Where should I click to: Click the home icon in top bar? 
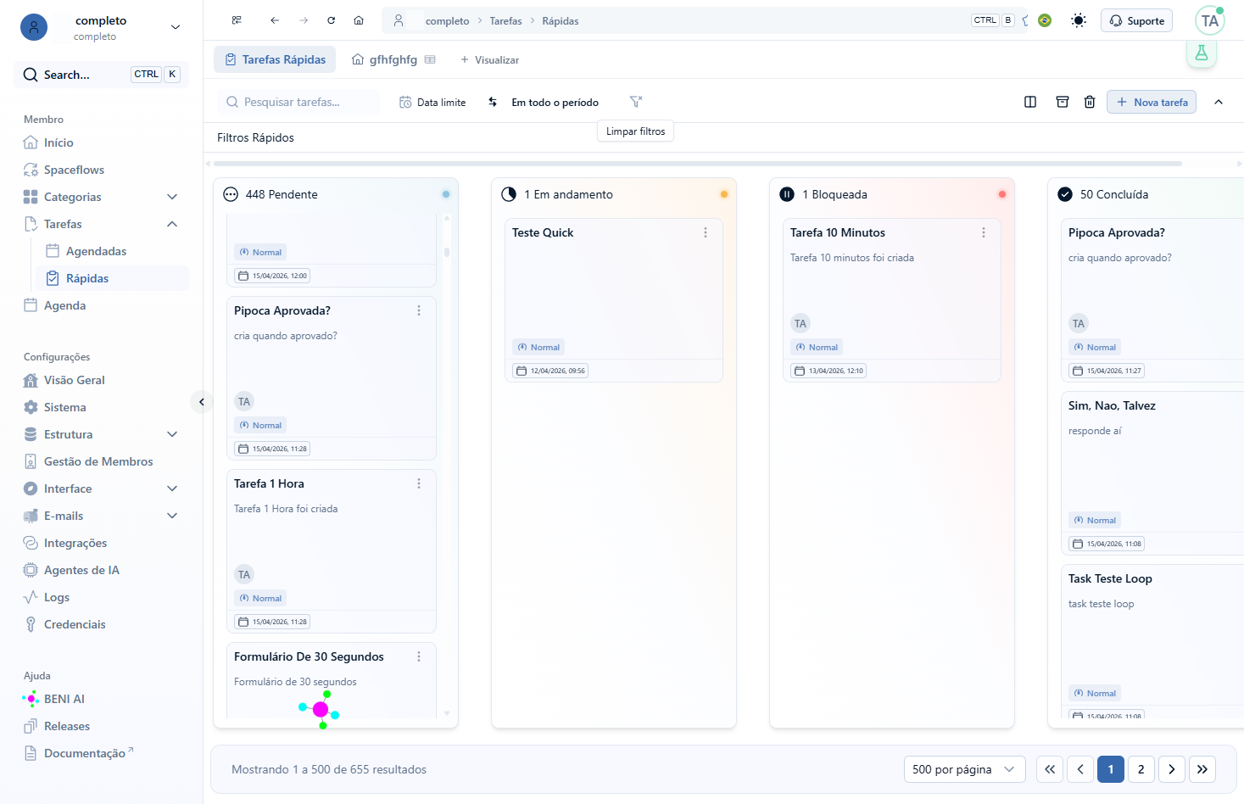(359, 20)
